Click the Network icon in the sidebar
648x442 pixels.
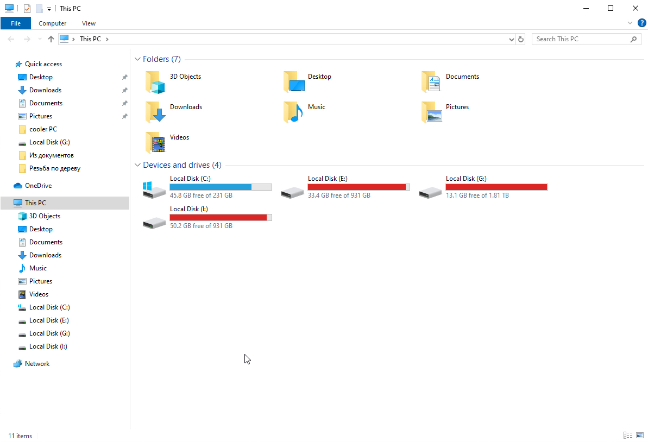18,364
